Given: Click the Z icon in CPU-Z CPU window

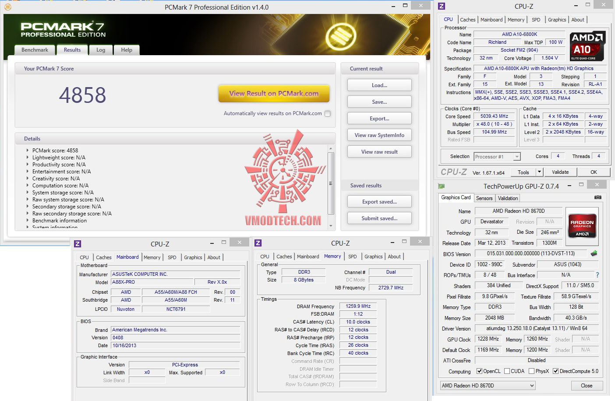Looking at the screenshot, I should pos(442,6).
